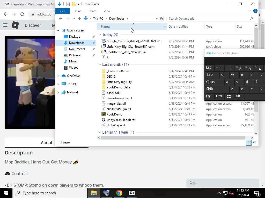Open the Share ribbon tab
Image resolution: width=265 pixels, height=198 pixels.
coord(92,11)
